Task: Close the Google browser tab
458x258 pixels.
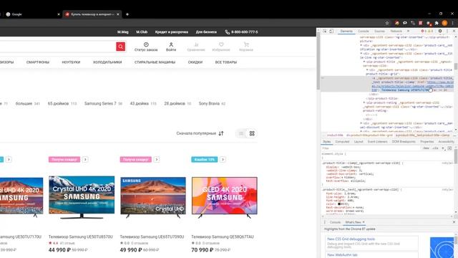Action: click(x=59, y=14)
